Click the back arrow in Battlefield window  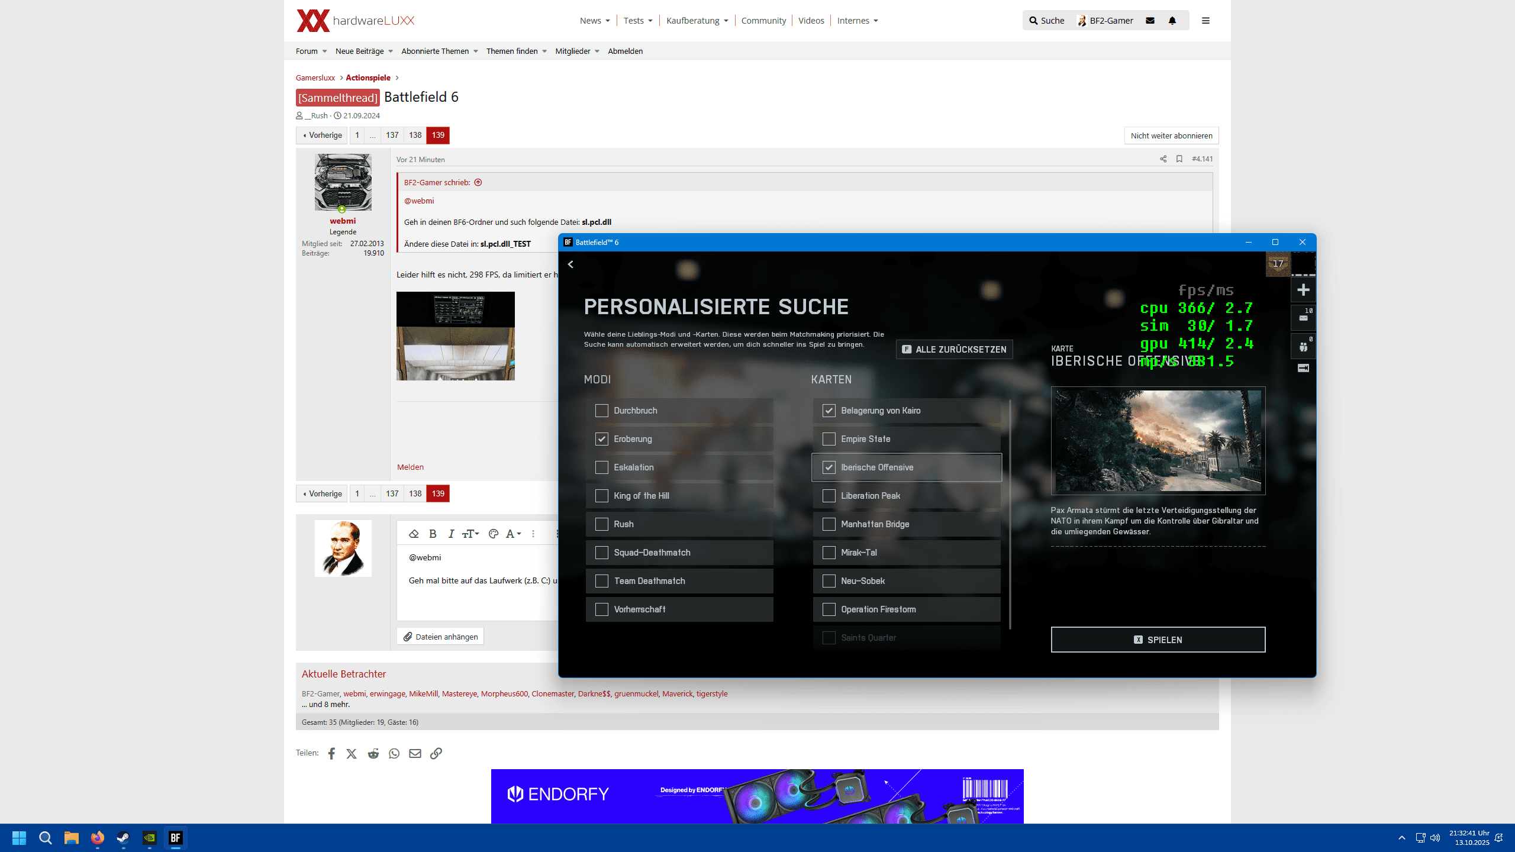570,264
